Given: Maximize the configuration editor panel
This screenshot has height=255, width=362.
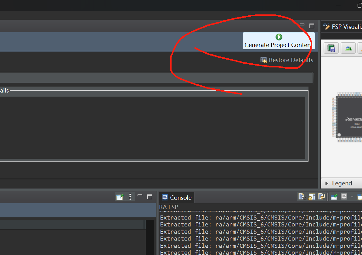Looking at the screenshot, I should coord(312,26).
